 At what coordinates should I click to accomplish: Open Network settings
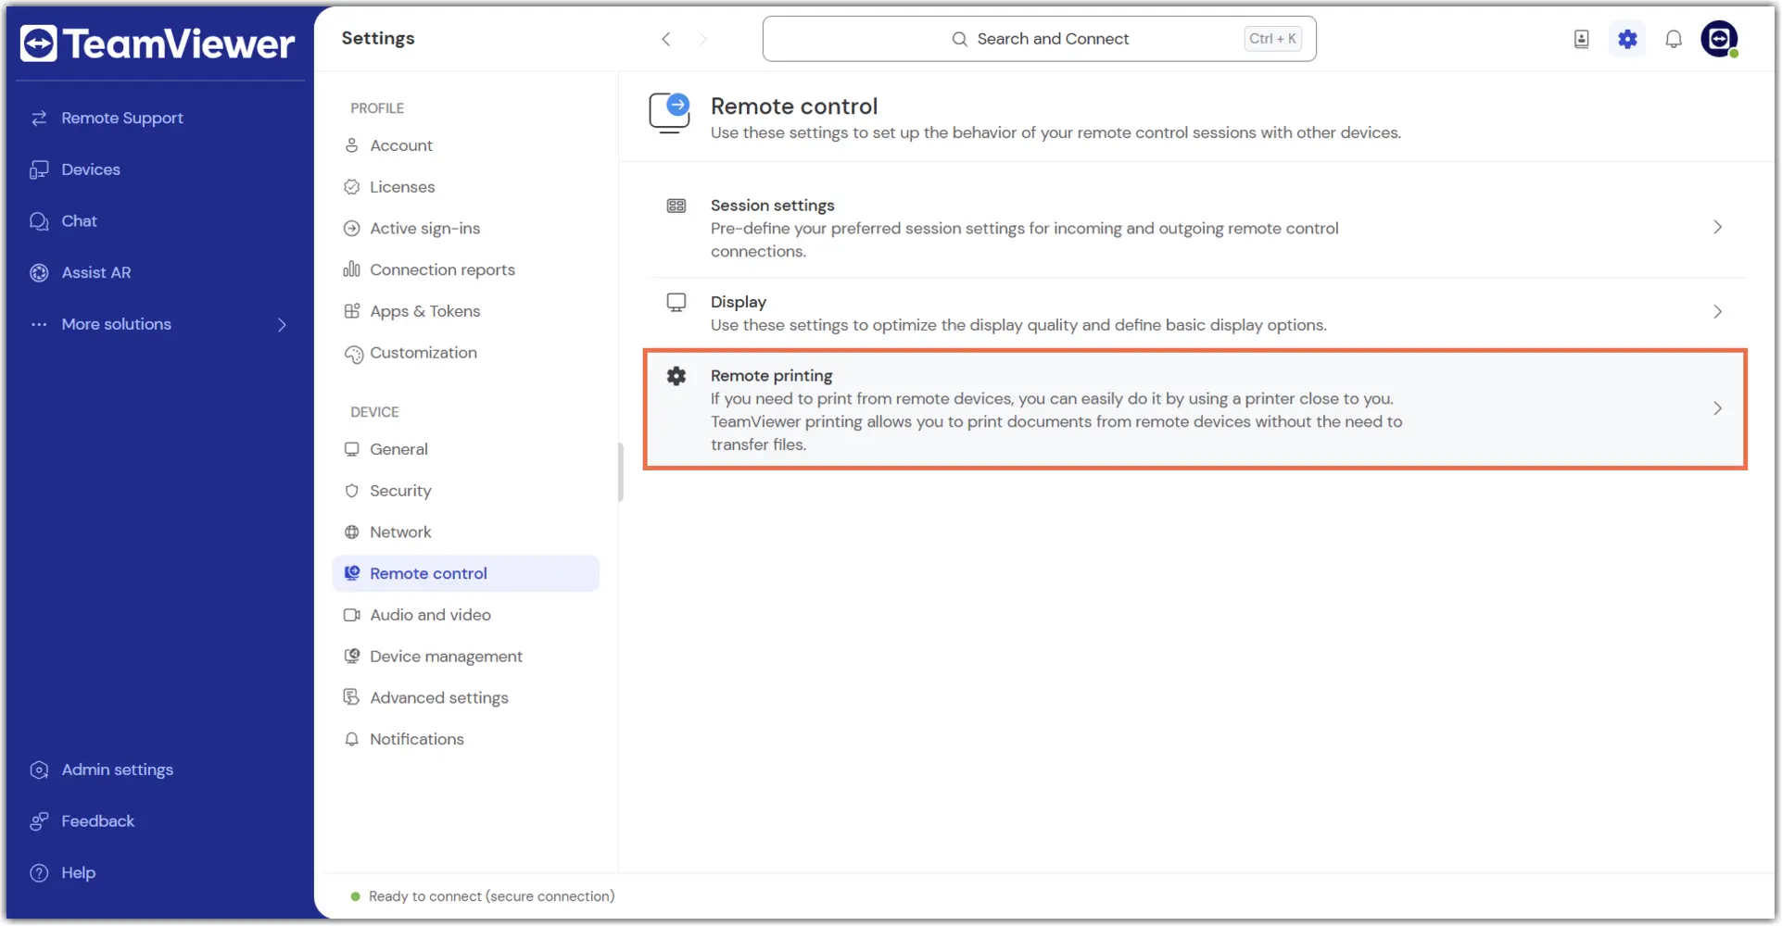(x=400, y=532)
